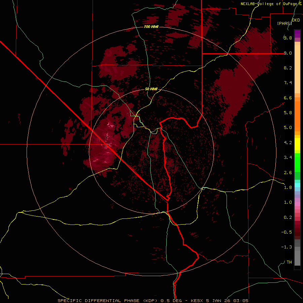Screen dimensions: 303x303
Task: Select the 8.2 scale value
Action: [288, 68]
